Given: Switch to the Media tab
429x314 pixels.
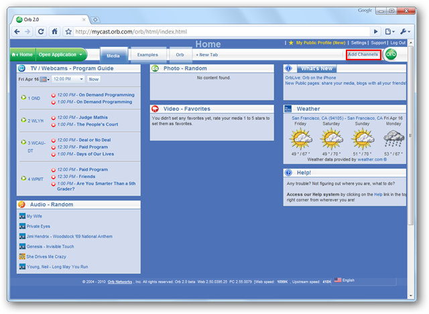Looking at the screenshot, I should coord(113,56).
